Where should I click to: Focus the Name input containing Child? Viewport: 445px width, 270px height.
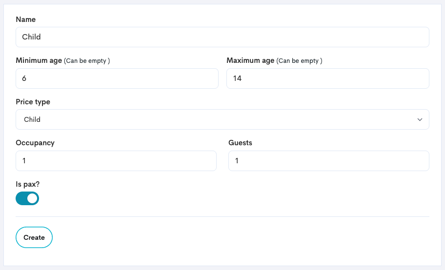222,37
